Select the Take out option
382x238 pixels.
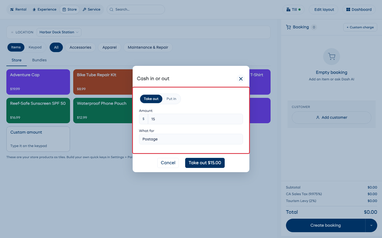tap(151, 99)
